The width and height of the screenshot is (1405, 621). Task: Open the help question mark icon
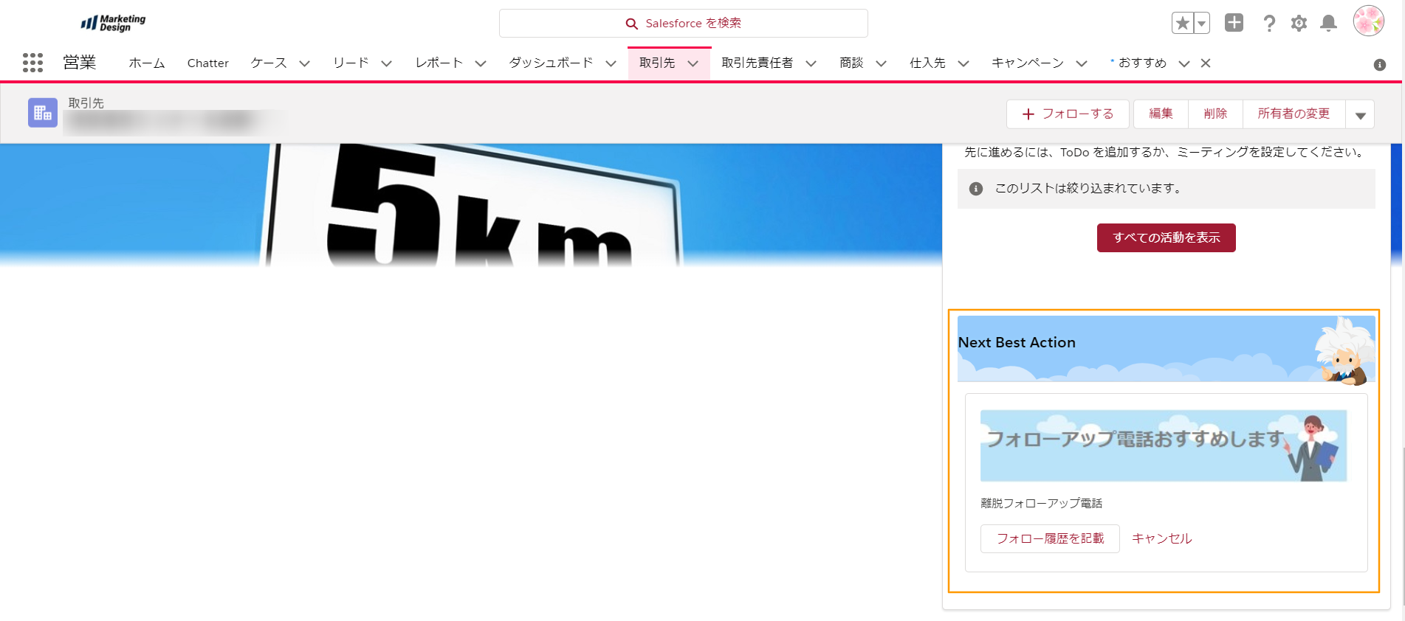1269,24
